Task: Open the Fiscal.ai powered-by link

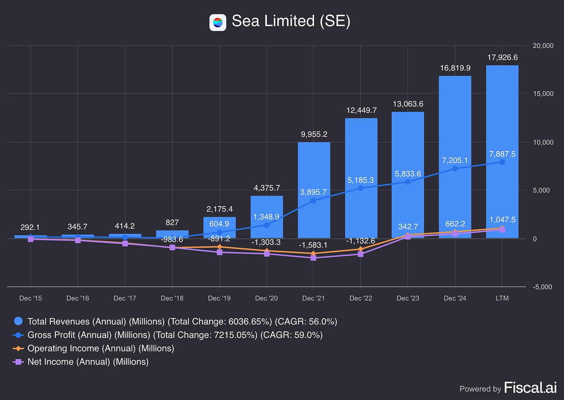Action: tap(508, 388)
